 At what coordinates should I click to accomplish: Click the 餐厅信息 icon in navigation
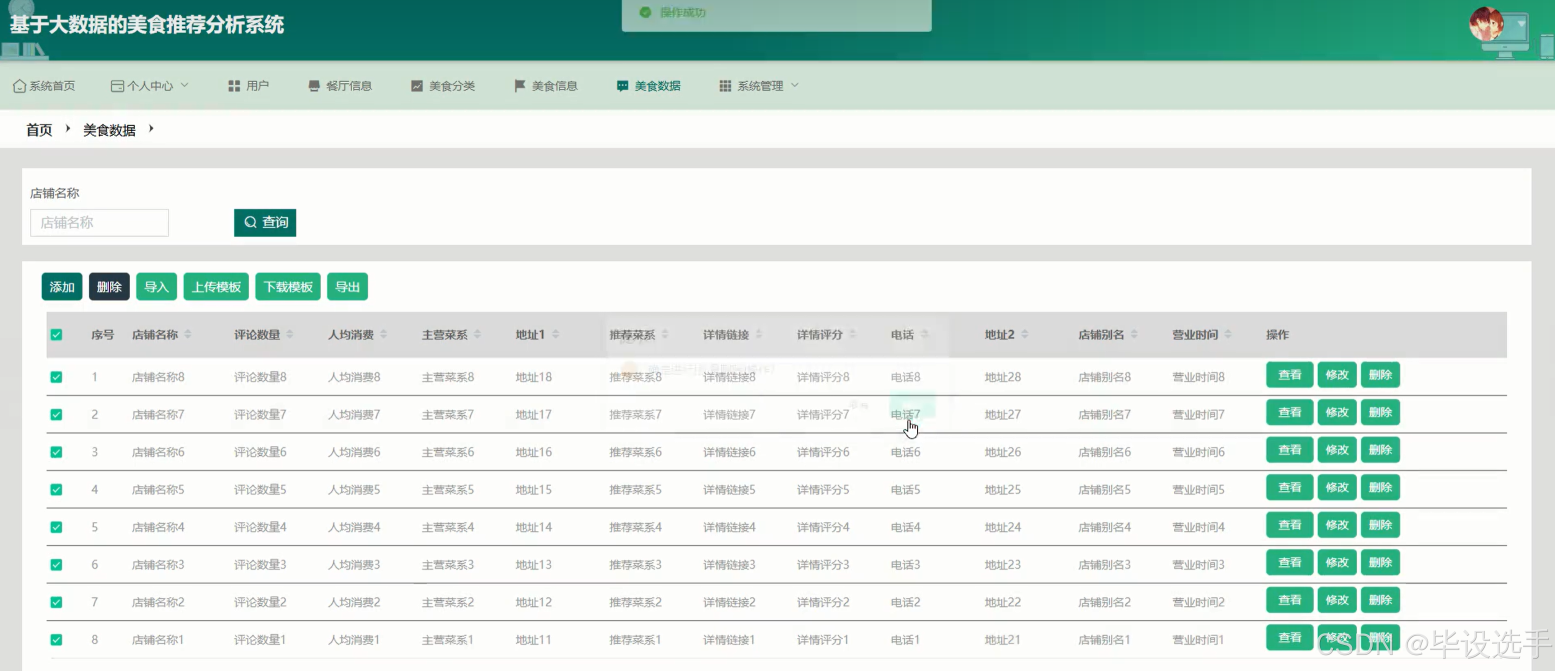pos(313,85)
